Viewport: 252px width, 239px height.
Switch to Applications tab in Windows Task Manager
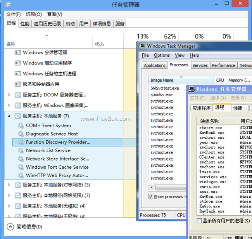coord(154,65)
